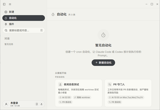Maximize the application window
Screen dimensions: 160x110
point(152,4)
